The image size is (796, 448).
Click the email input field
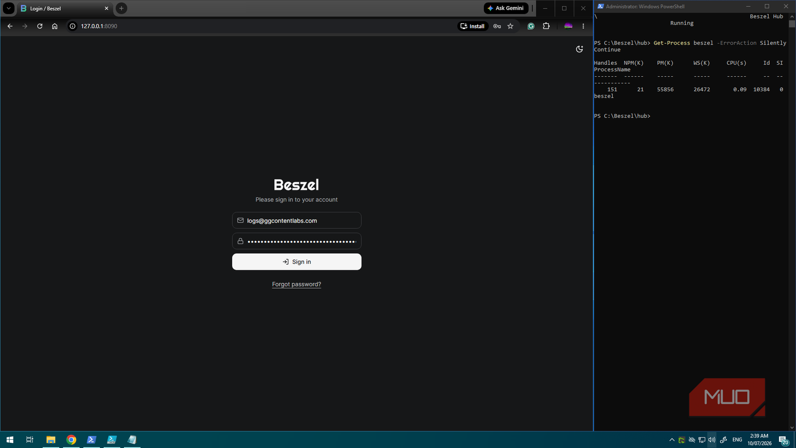click(x=297, y=221)
